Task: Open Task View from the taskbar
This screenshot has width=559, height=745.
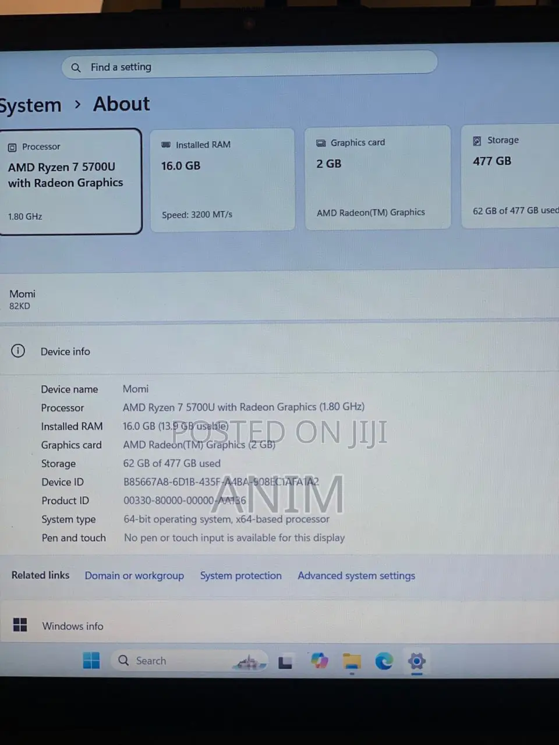Action: [x=285, y=662]
